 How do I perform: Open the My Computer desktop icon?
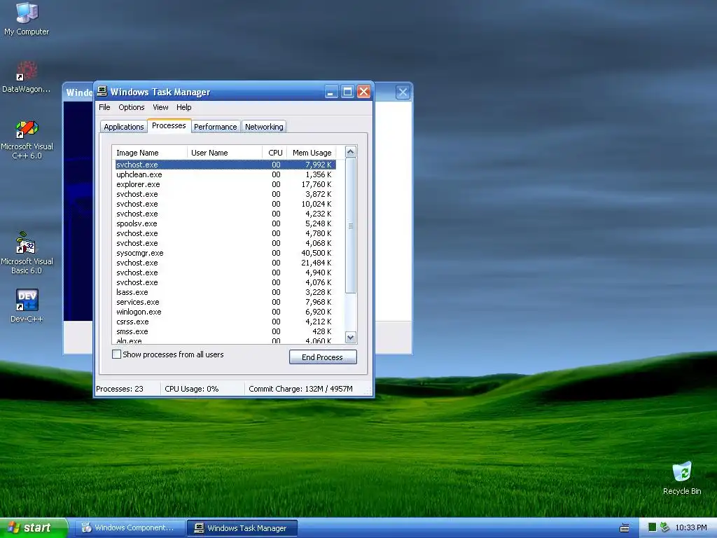(x=27, y=18)
